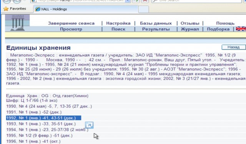Open the address bar dropdown arrow
Image resolution: width=246 pixels, height=144 pixels.
coord(128,1)
